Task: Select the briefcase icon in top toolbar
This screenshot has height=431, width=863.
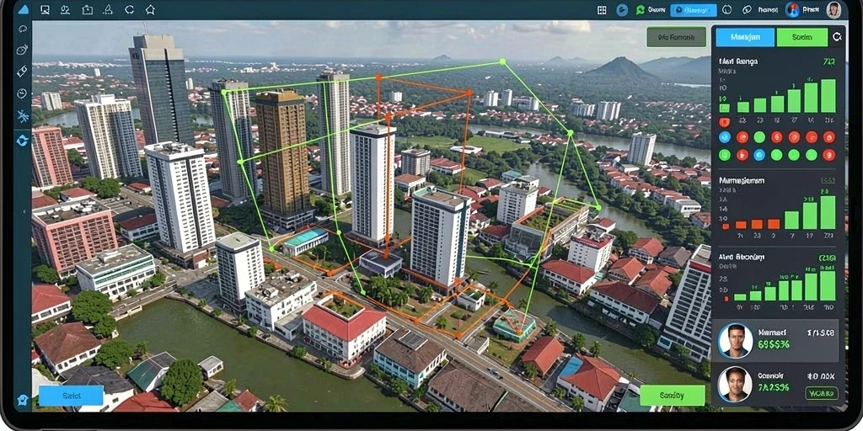Action: point(87,9)
